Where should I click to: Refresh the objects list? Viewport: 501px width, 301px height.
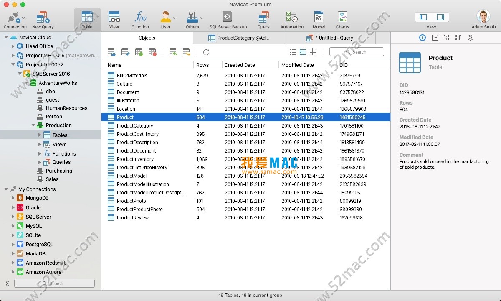pyautogui.click(x=206, y=52)
